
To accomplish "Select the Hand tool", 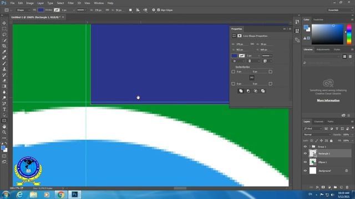I will 4,127.
